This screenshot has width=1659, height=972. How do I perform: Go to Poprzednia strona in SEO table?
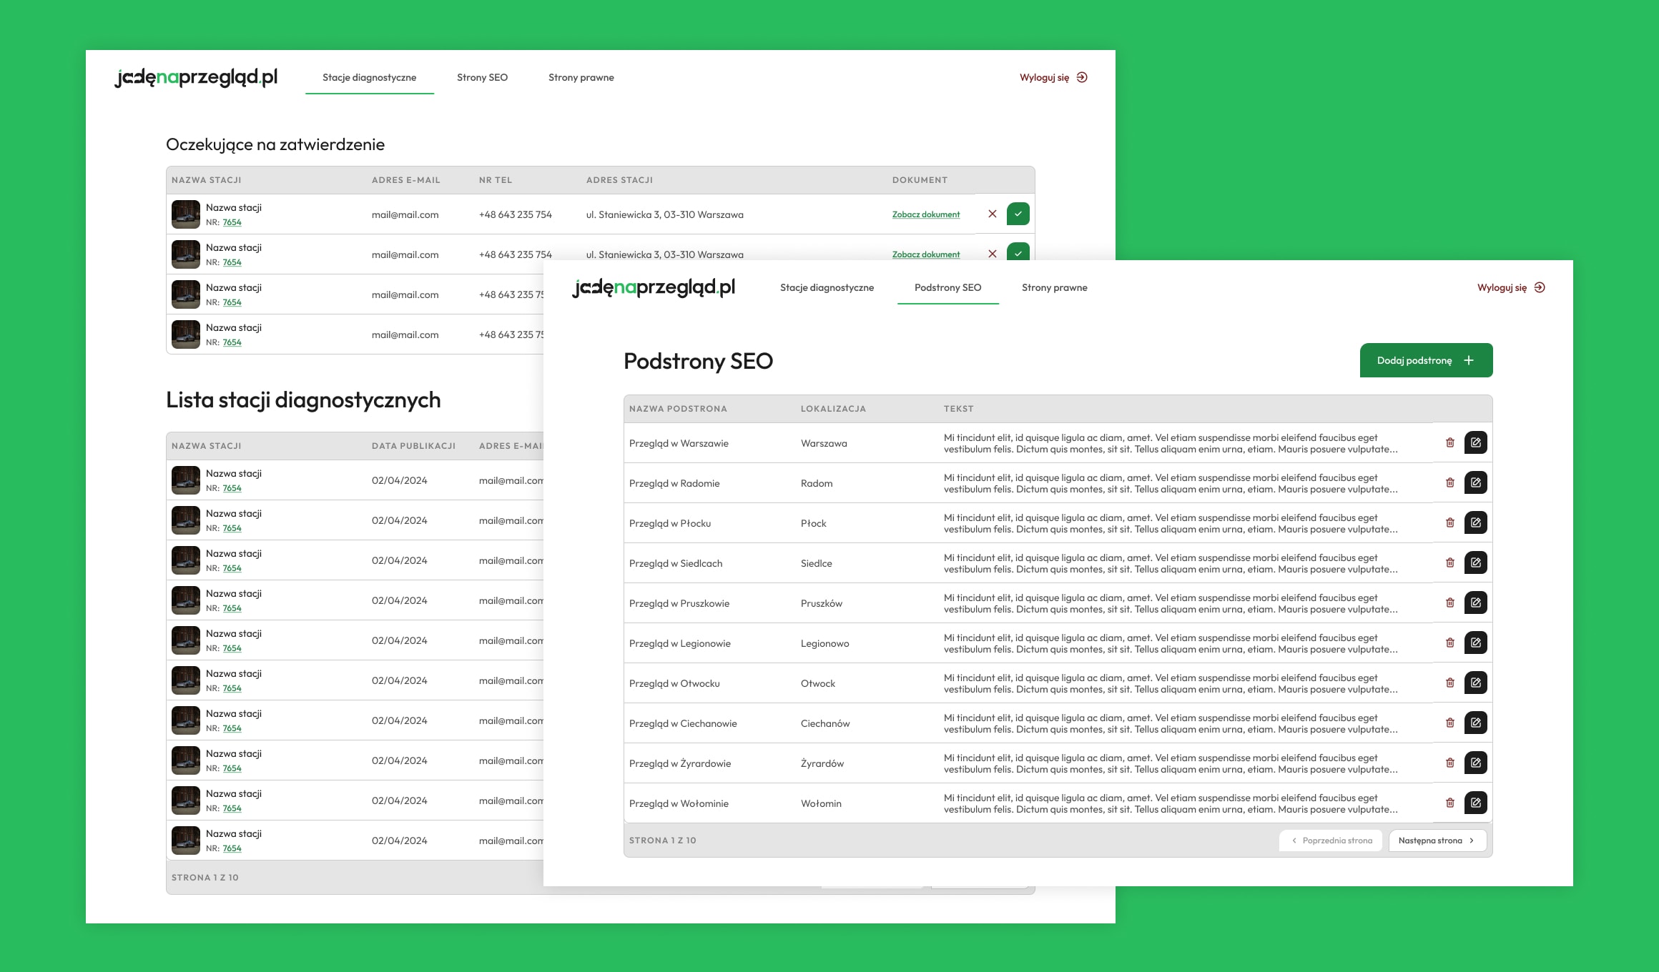1331,840
